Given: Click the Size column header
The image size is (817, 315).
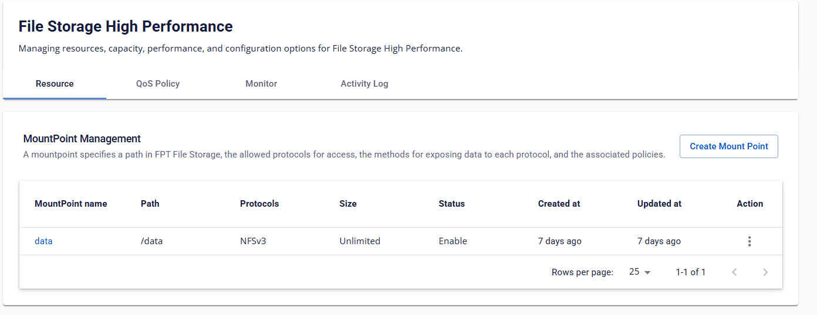Looking at the screenshot, I should (x=348, y=204).
